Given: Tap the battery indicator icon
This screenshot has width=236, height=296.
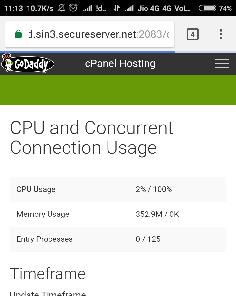Looking at the screenshot, I should (x=207, y=8).
